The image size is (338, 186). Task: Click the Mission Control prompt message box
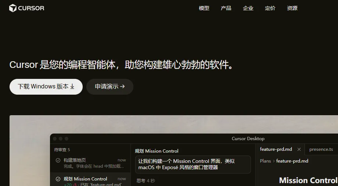193,164
